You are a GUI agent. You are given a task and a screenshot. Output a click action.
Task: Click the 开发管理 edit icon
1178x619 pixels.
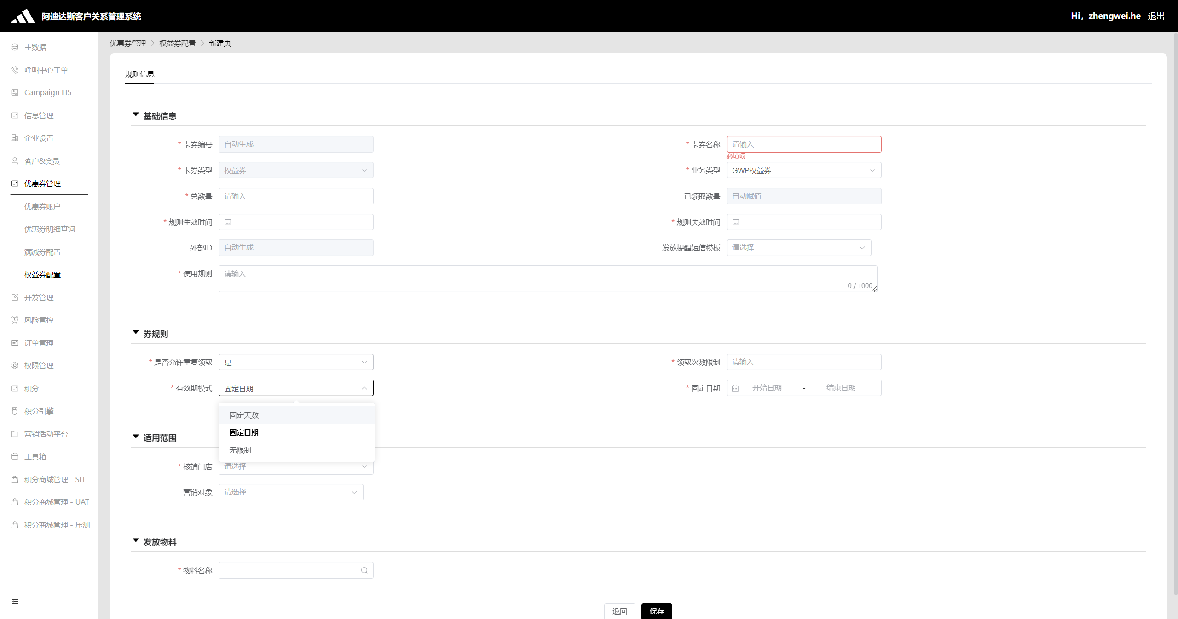15,297
